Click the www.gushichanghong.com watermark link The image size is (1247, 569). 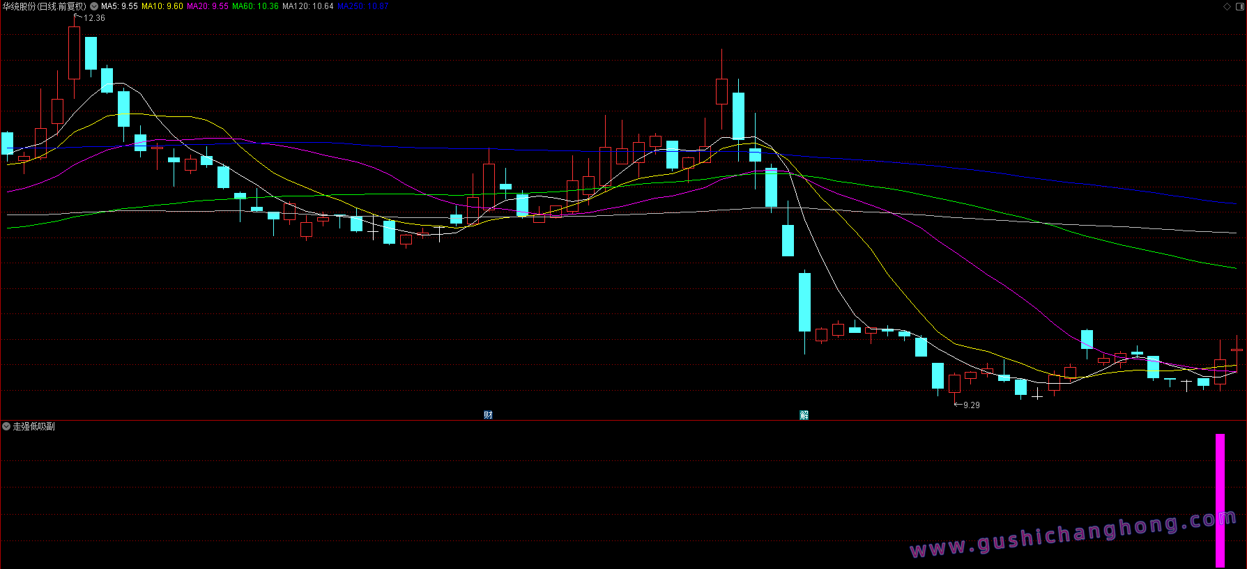point(1073,535)
